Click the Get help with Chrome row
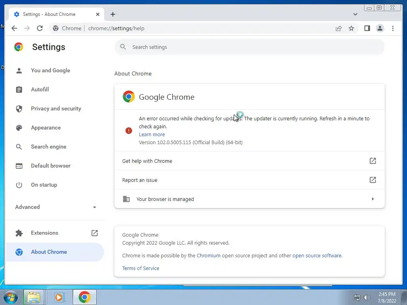The width and height of the screenshot is (407, 305). pyautogui.click(x=249, y=161)
